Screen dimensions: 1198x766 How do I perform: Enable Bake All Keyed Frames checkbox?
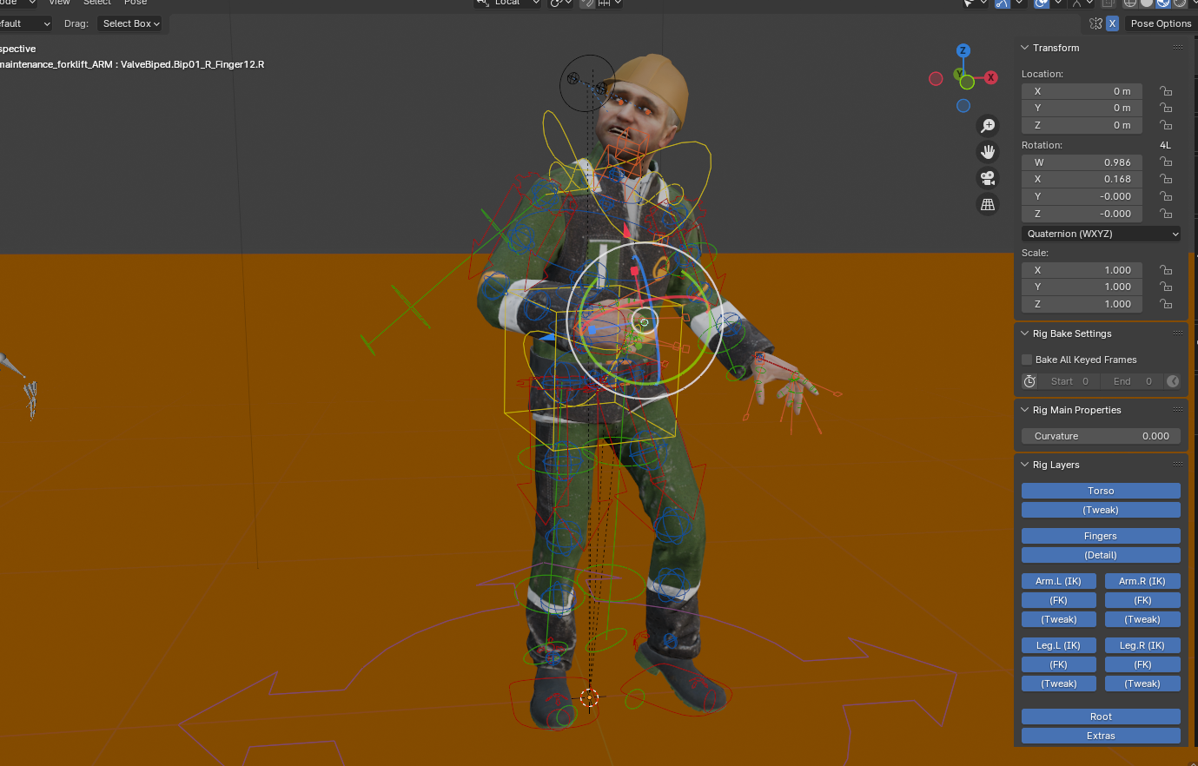coord(1026,360)
